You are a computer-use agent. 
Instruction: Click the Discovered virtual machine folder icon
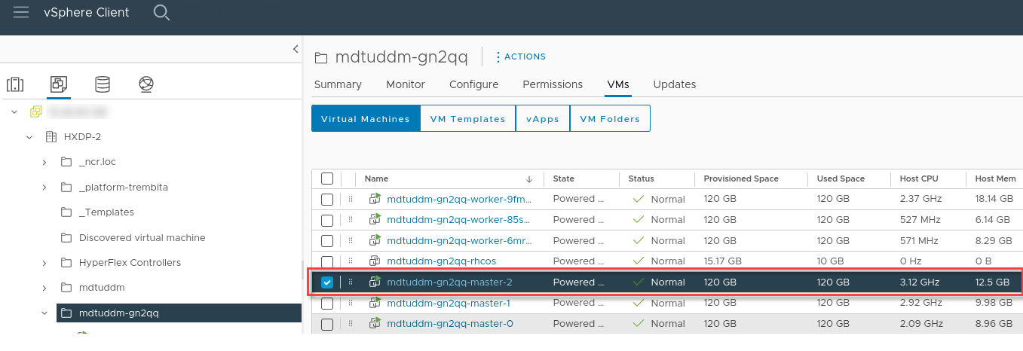[66, 237]
